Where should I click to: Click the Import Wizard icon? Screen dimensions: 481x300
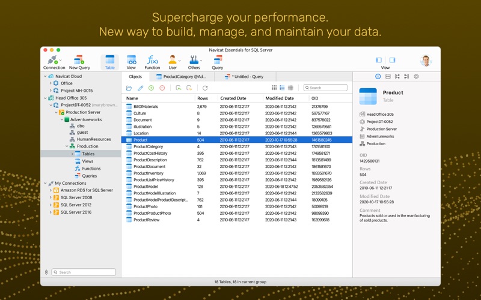pyautogui.click(x=178, y=88)
